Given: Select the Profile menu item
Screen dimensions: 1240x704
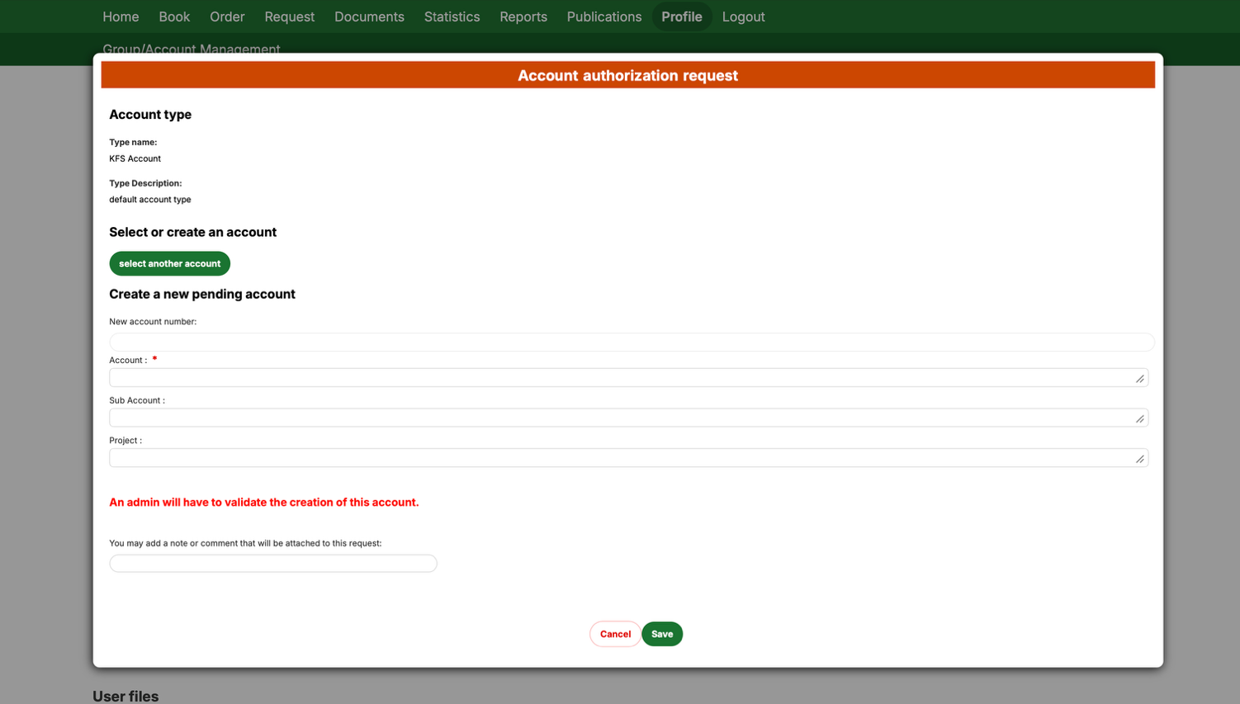Looking at the screenshot, I should point(682,17).
